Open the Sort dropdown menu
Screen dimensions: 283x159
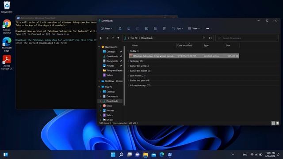click(177, 28)
